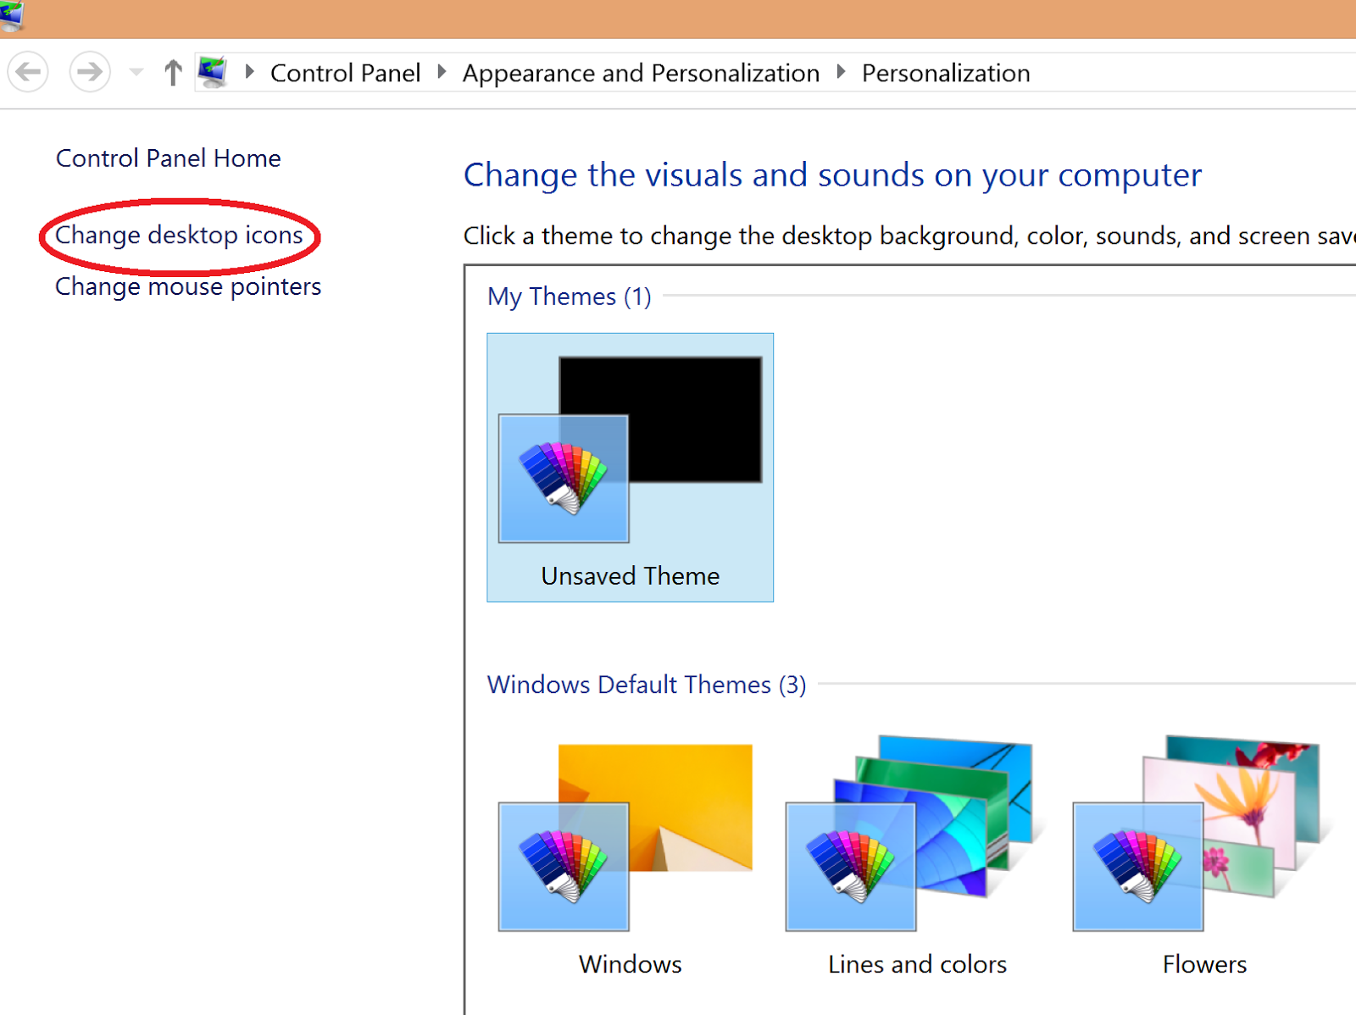Image resolution: width=1356 pixels, height=1015 pixels.
Task: Expand the arrow before Personalization breadcrumb
Action: [841, 72]
